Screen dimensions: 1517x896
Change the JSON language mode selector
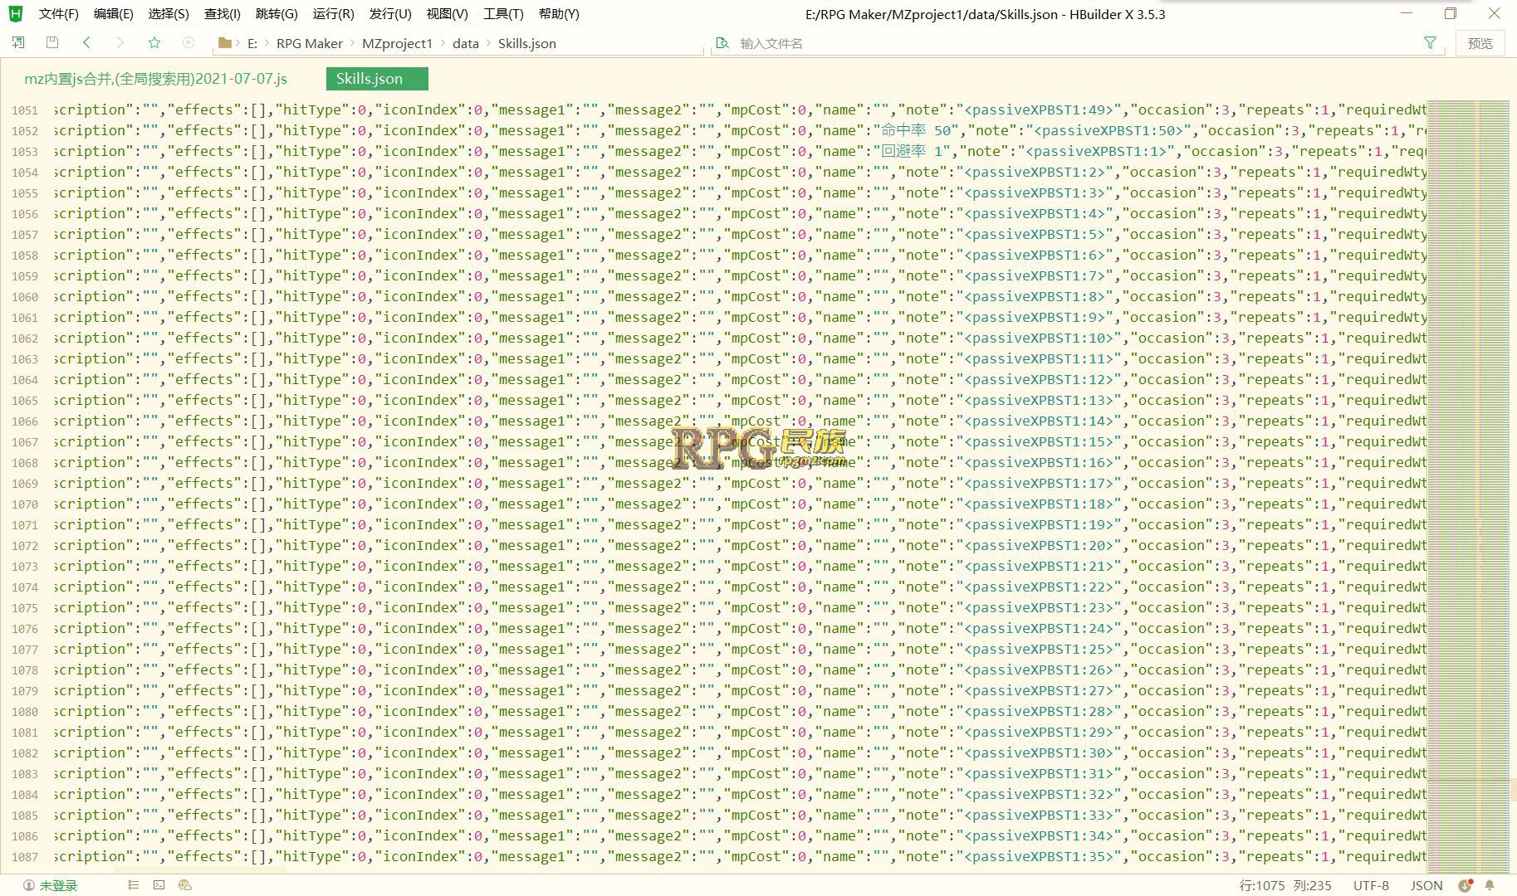1426,885
